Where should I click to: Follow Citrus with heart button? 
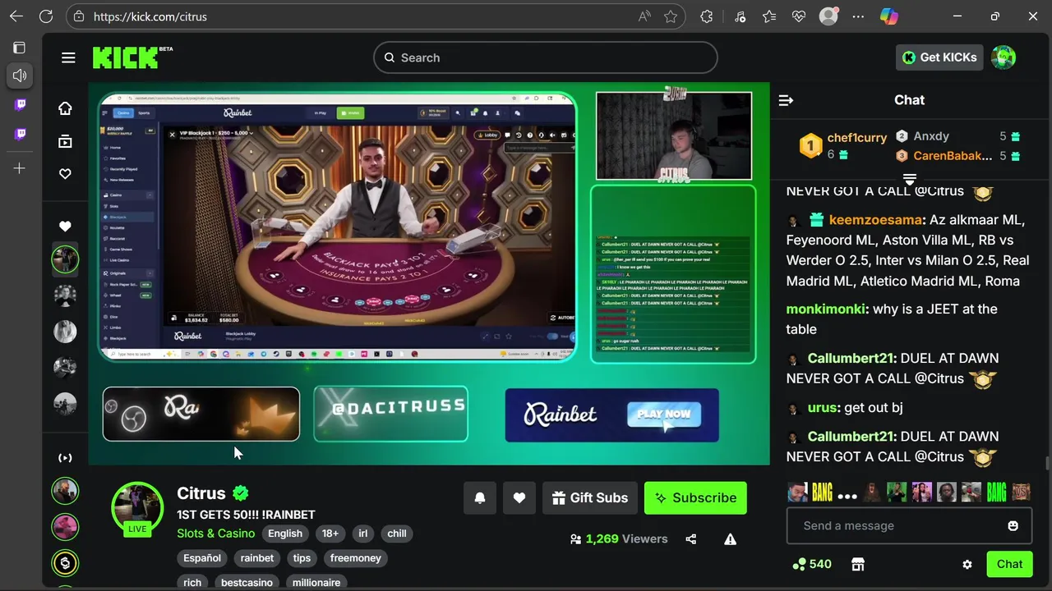point(519,497)
